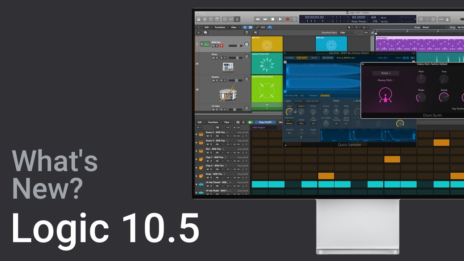Click the Poly mode button in Quick Sampler
The height and width of the screenshot is (261, 464).
301,123
